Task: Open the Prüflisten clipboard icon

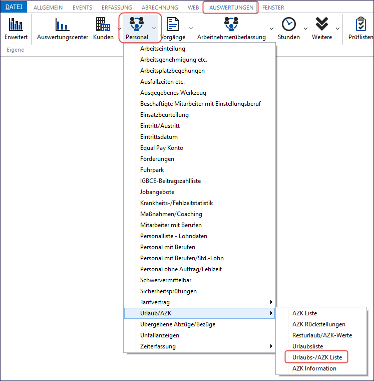Action: click(x=361, y=24)
